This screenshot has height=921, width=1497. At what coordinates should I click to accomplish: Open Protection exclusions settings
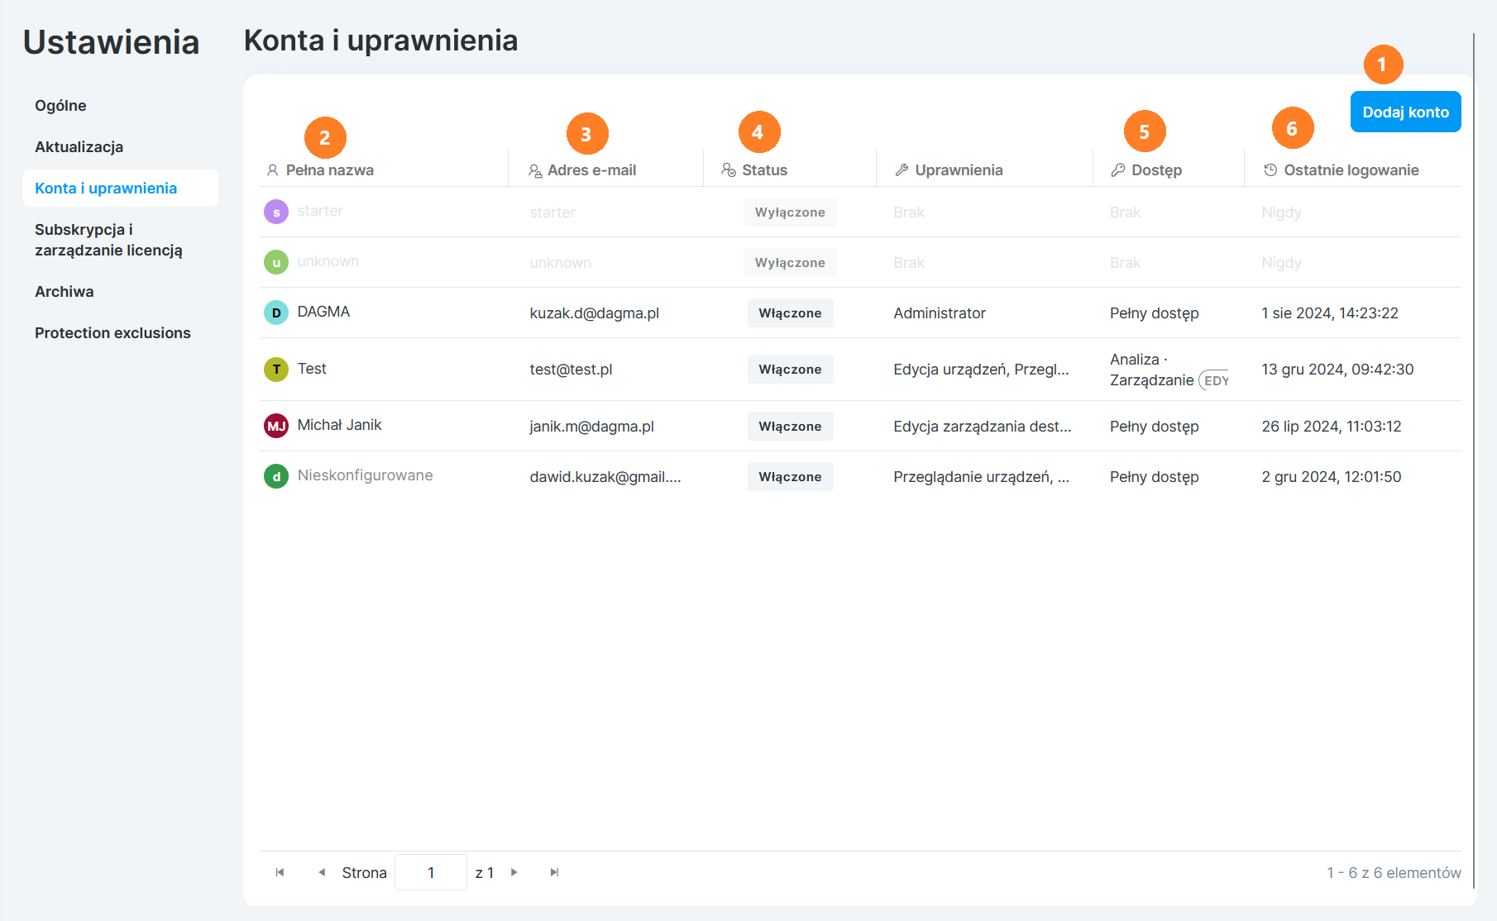click(x=112, y=333)
